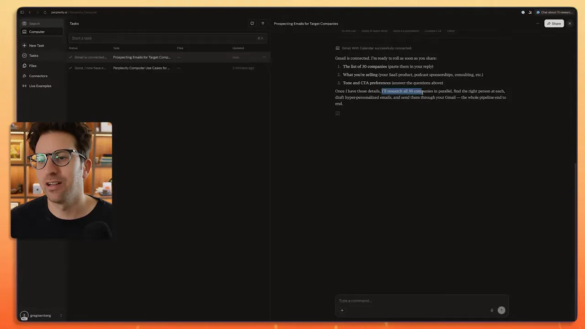The height and width of the screenshot is (329, 585).
Task: Click the checkmark on Perplexity Computer Use Cases row
Action: coord(70,68)
